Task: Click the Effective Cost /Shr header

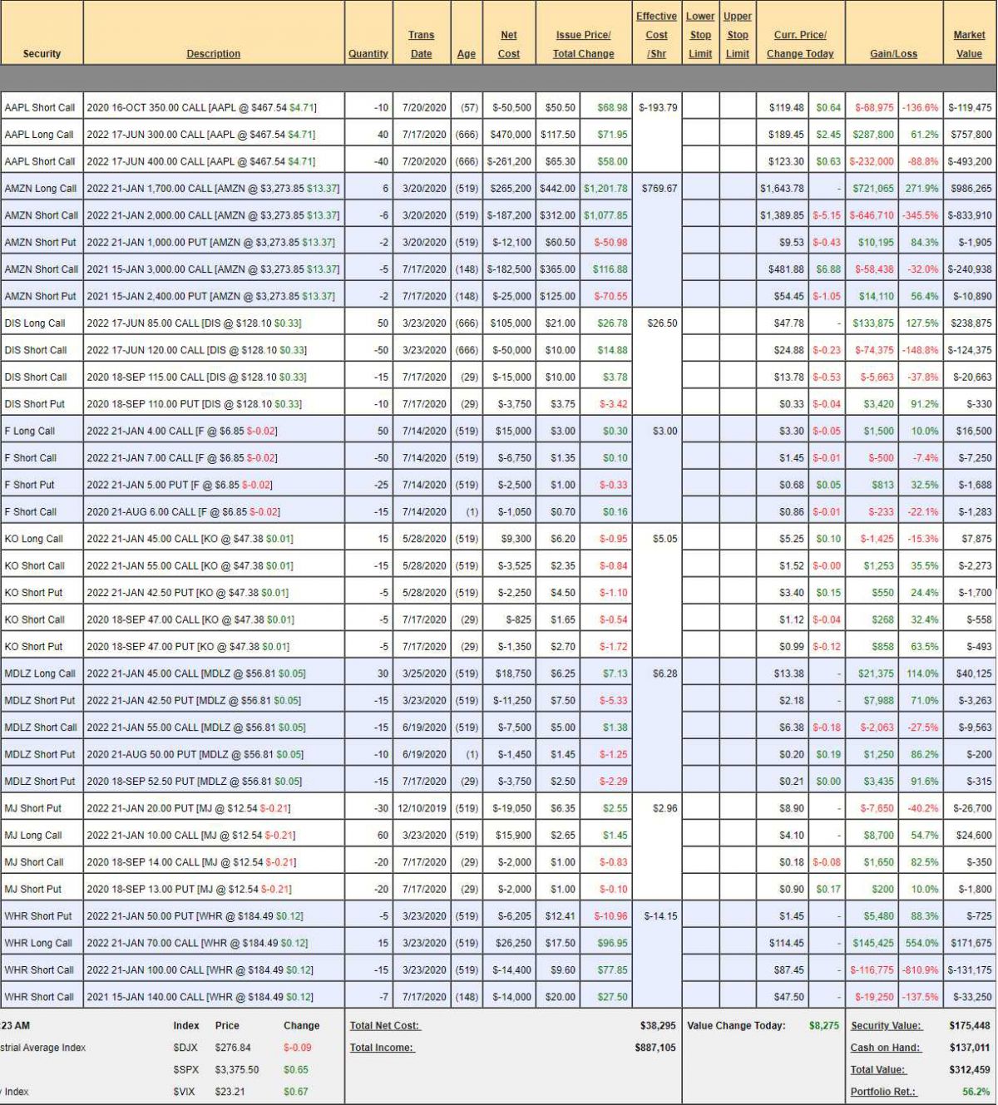Action: 656,35
